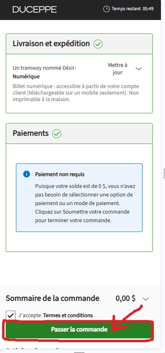Image resolution: width=165 pixels, height=353 pixels.
Task: Click the blue info icon in payment notice
Action: (x=26, y=174)
